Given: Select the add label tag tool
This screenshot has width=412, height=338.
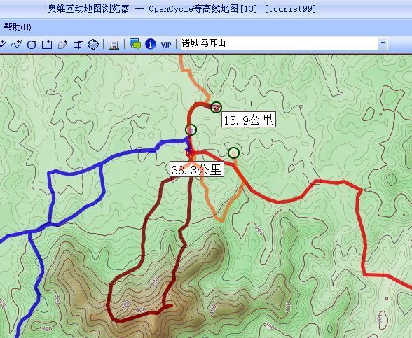Looking at the screenshot, I should pos(62,44).
